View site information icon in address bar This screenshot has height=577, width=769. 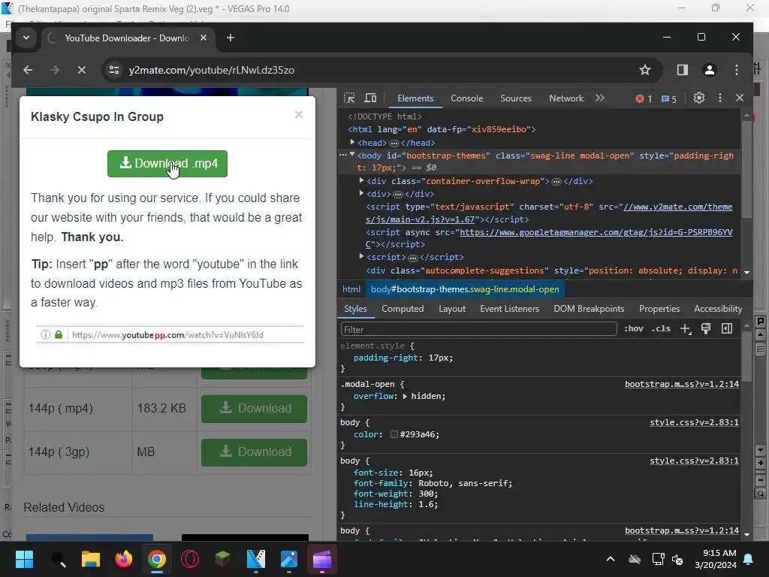[x=114, y=70]
